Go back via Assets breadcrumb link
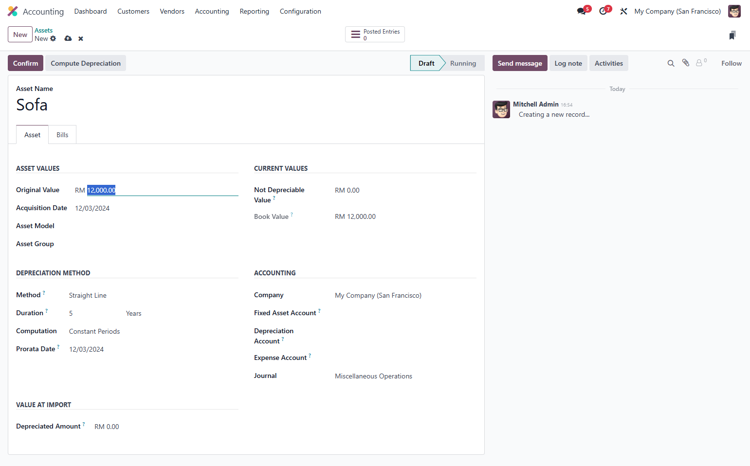750x466 pixels. pos(43,30)
